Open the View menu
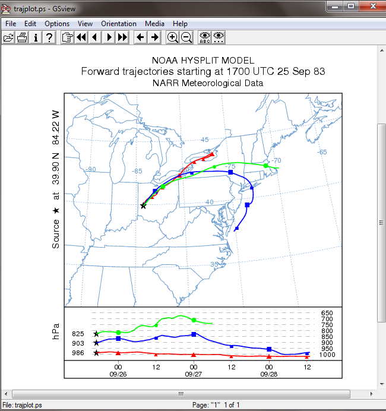386x411 pixels. point(85,24)
